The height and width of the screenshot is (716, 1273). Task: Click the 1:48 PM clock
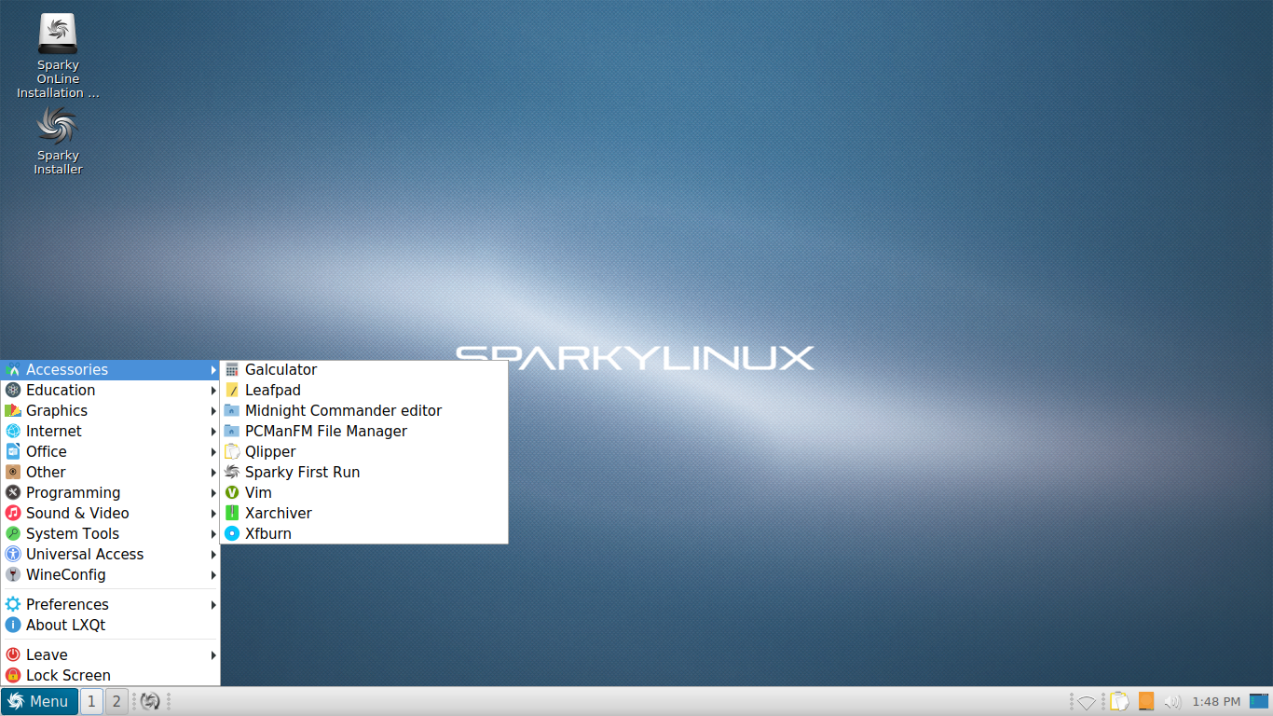[1216, 702]
